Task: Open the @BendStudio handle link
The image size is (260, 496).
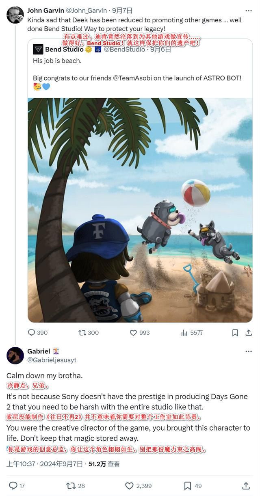Action: pyautogui.click(x=124, y=50)
